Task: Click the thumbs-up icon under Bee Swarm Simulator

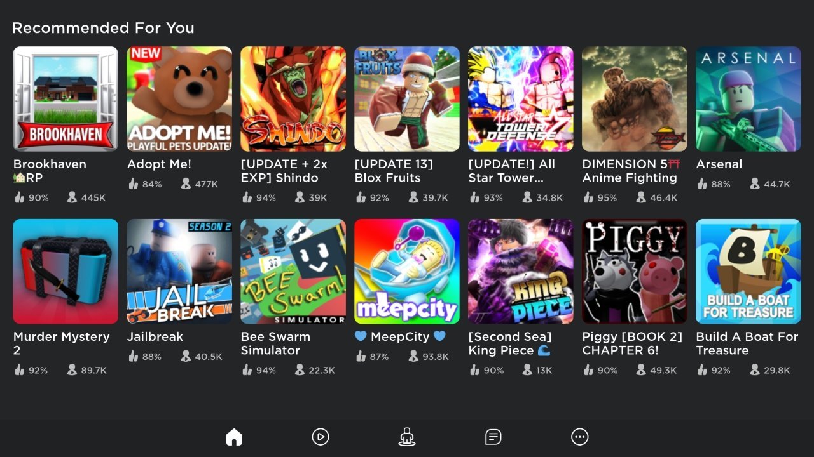Action: pos(247,370)
